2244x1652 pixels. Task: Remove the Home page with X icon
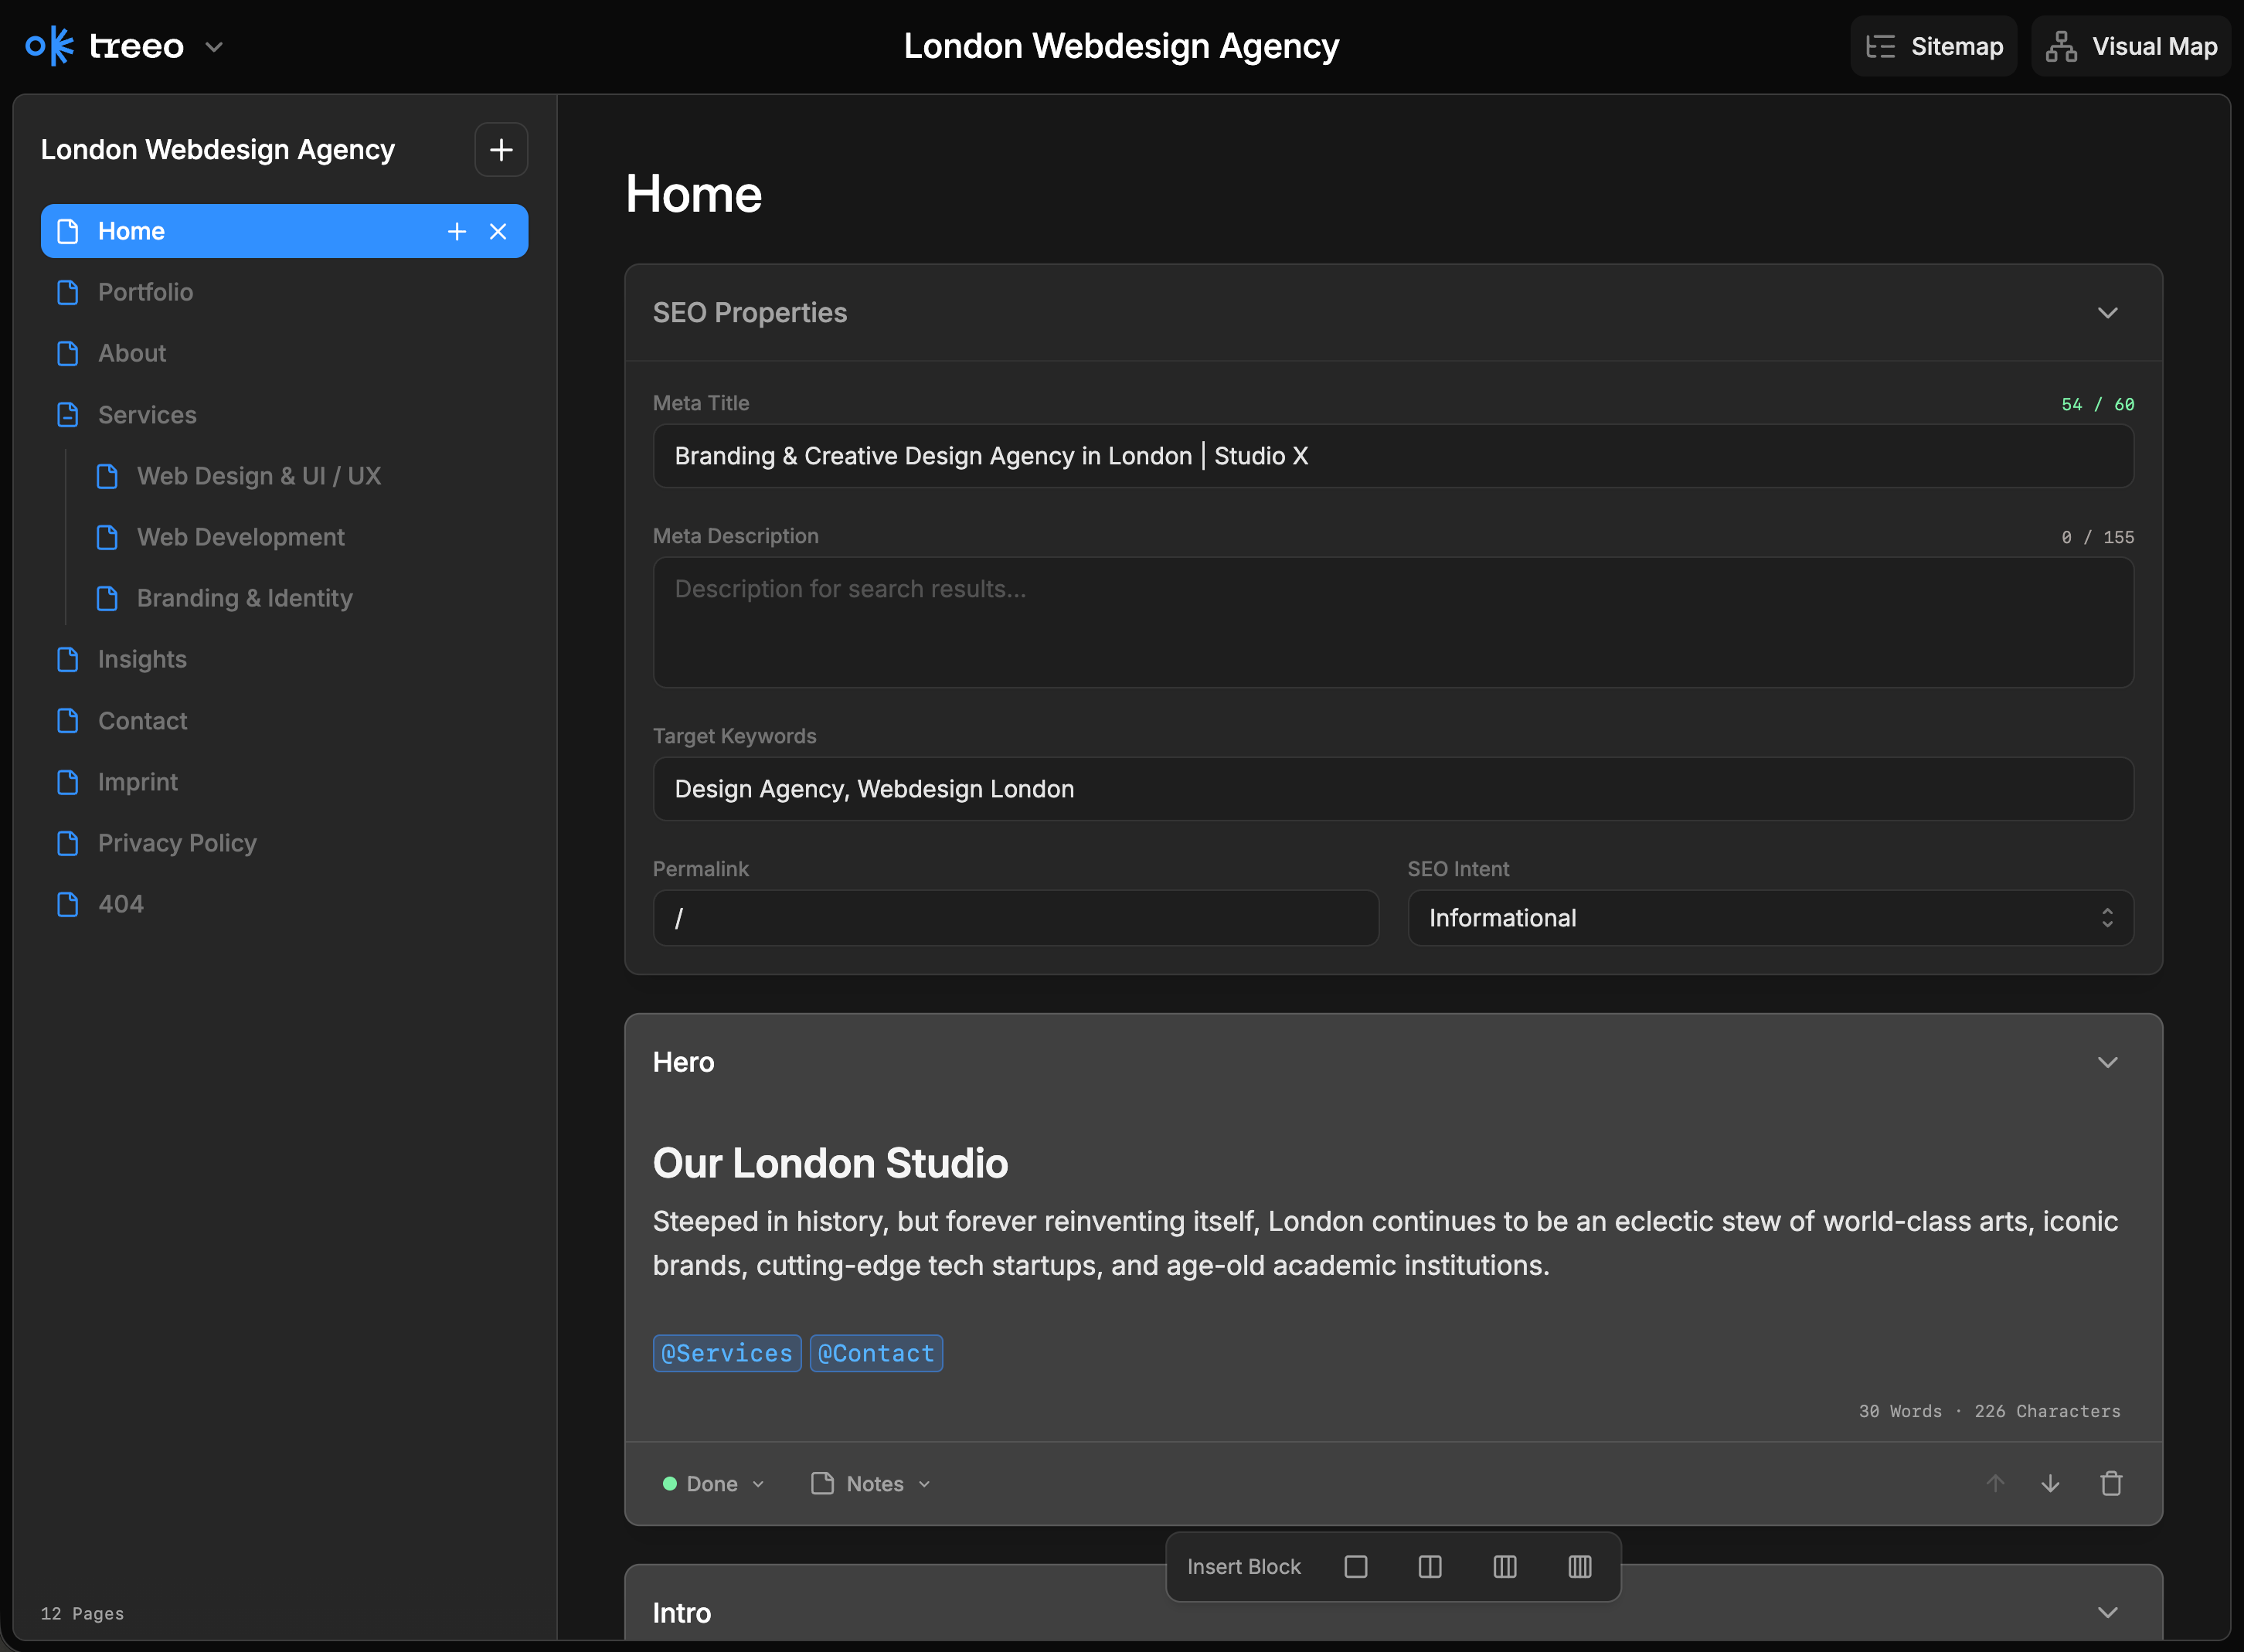pos(498,231)
